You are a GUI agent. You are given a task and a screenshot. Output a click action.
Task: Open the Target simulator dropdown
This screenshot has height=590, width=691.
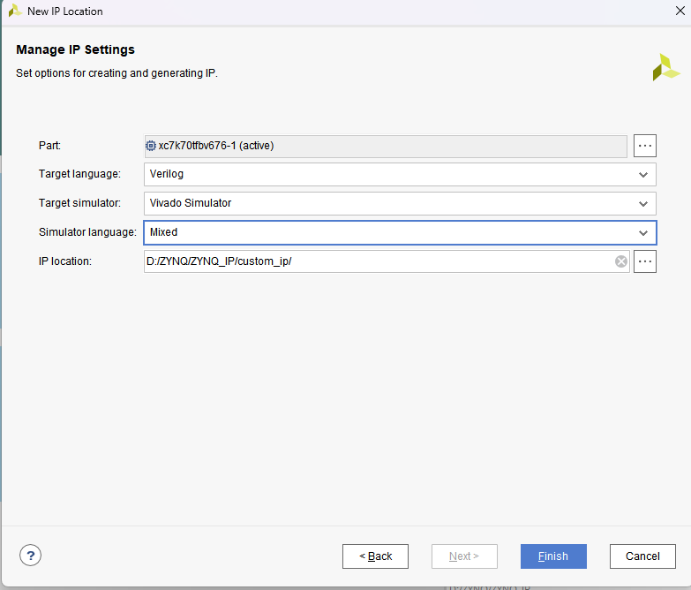(x=400, y=204)
